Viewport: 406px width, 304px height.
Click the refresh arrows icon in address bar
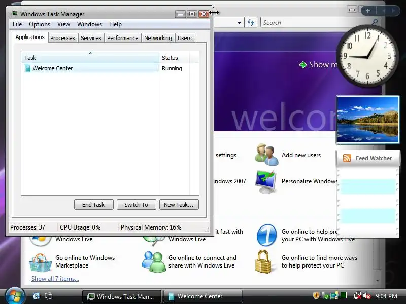[x=250, y=22]
